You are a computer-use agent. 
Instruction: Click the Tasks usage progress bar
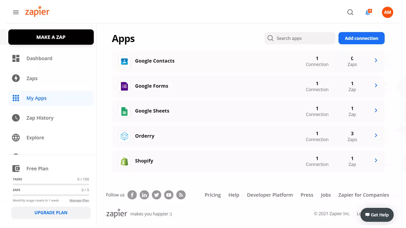51,184
